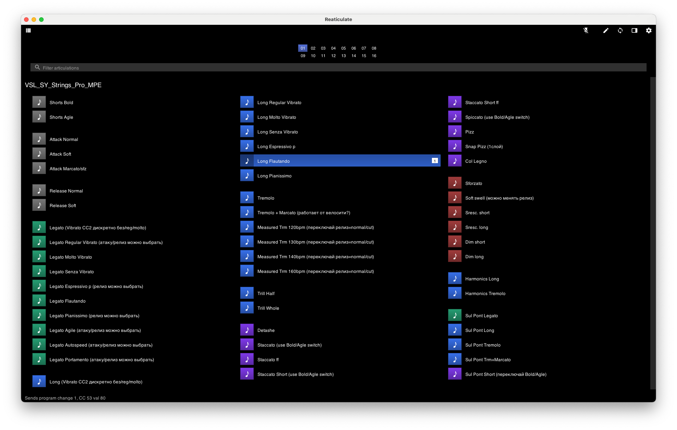Select MIDI channel 09
The image size is (677, 430).
point(303,56)
